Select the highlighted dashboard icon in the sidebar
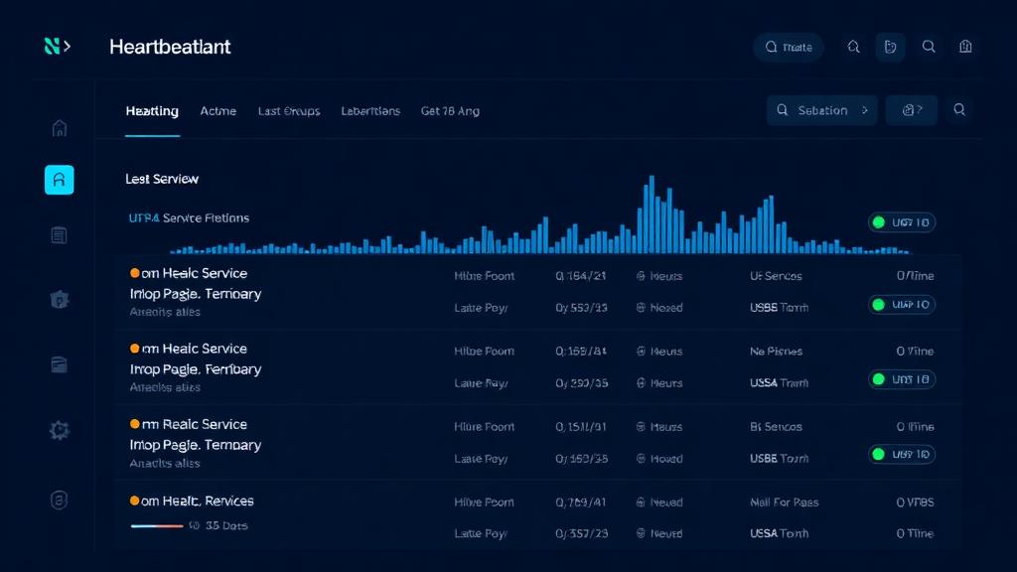 click(x=59, y=180)
